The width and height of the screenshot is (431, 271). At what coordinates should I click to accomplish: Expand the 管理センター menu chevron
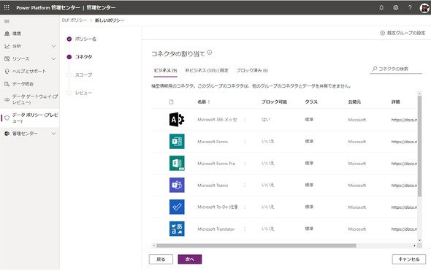point(53,133)
